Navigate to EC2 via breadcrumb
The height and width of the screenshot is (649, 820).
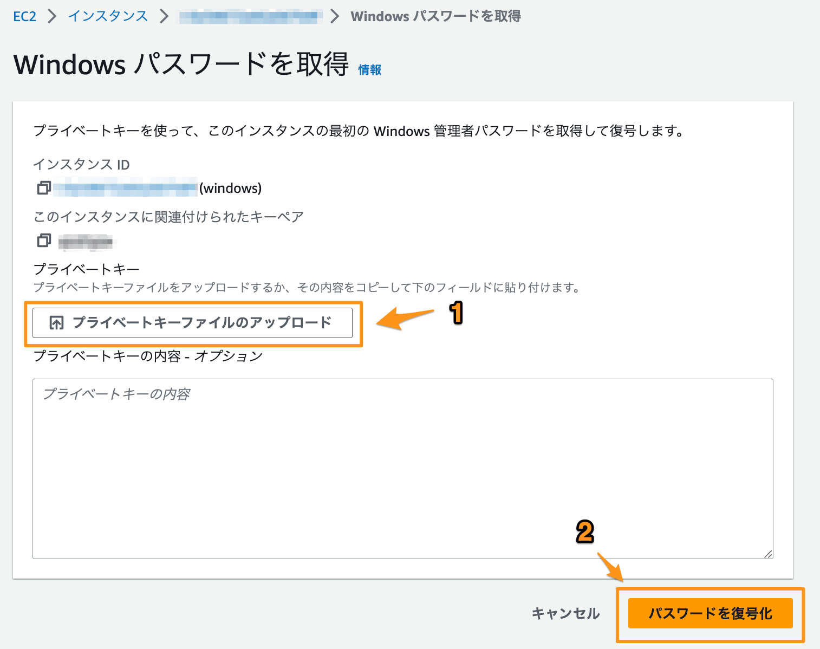(25, 16)
